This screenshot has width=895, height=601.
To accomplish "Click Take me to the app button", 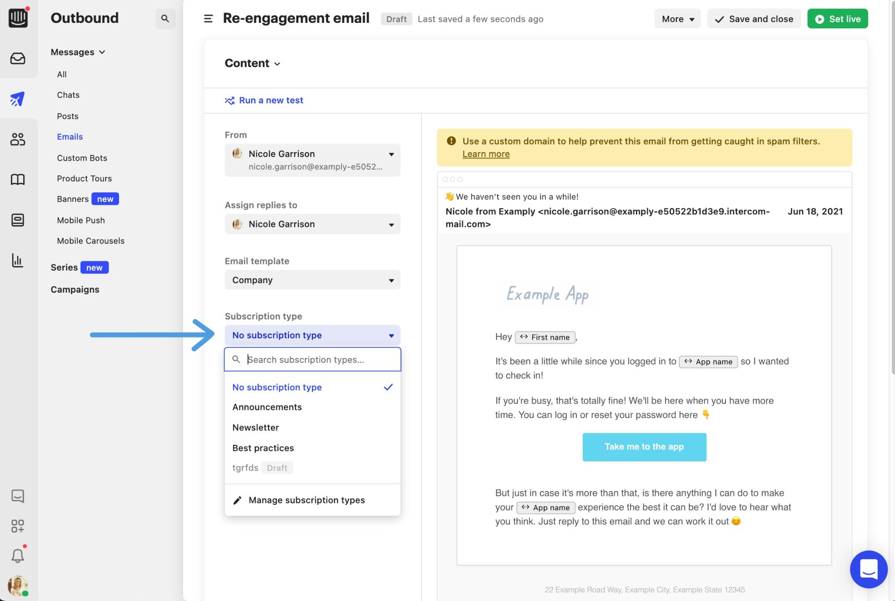I will tap(644, 447).
